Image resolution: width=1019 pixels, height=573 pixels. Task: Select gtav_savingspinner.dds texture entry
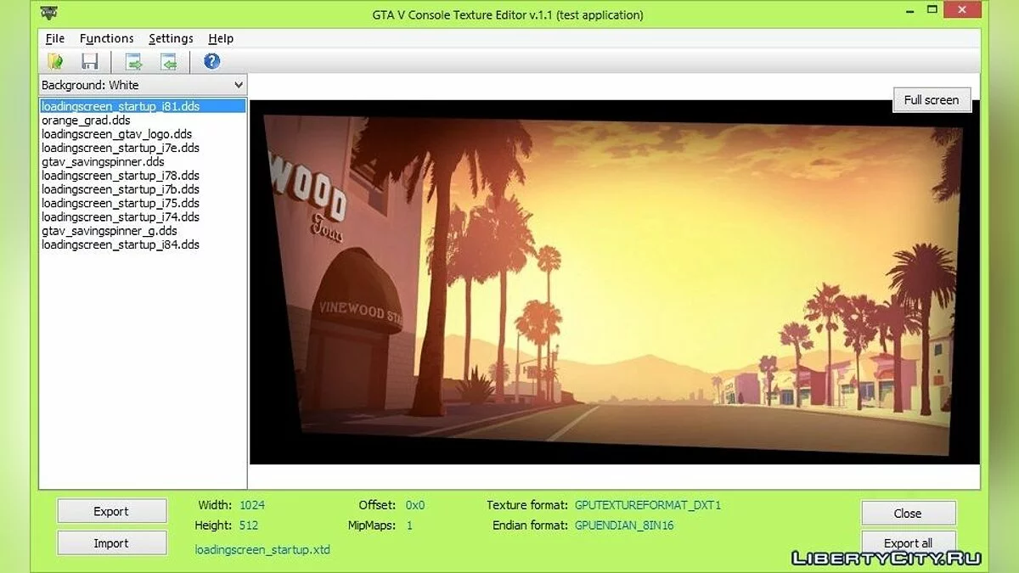pos(103,161)
